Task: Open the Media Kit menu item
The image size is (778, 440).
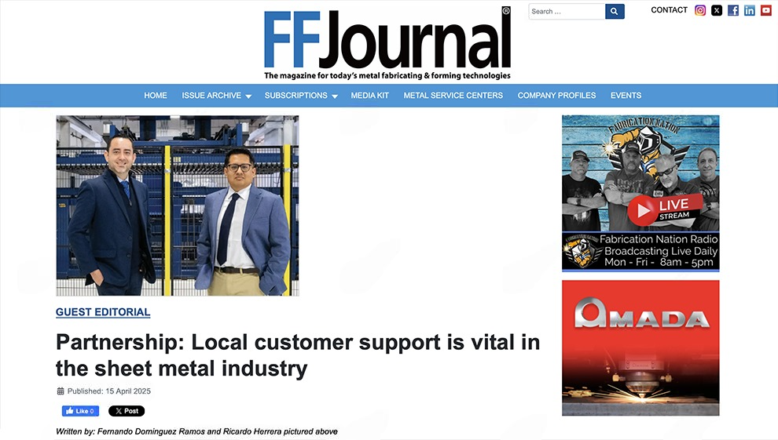Action: pos(369,96)
